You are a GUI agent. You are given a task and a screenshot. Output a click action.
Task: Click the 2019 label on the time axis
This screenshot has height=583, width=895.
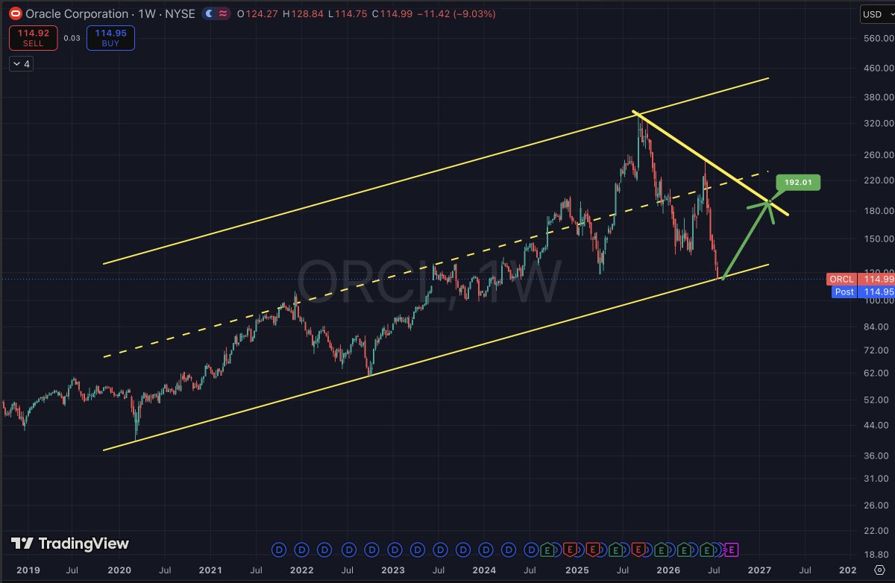coord(28,570)
